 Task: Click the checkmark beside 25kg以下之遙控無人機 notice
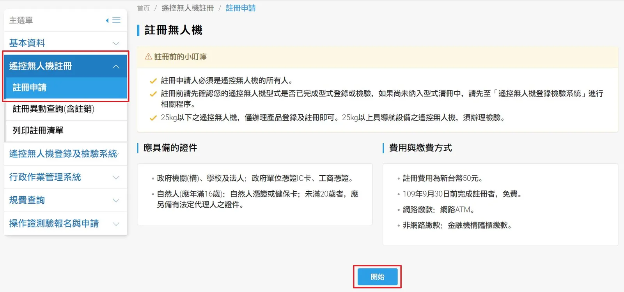pyautogui.click(x=153, y=118)
